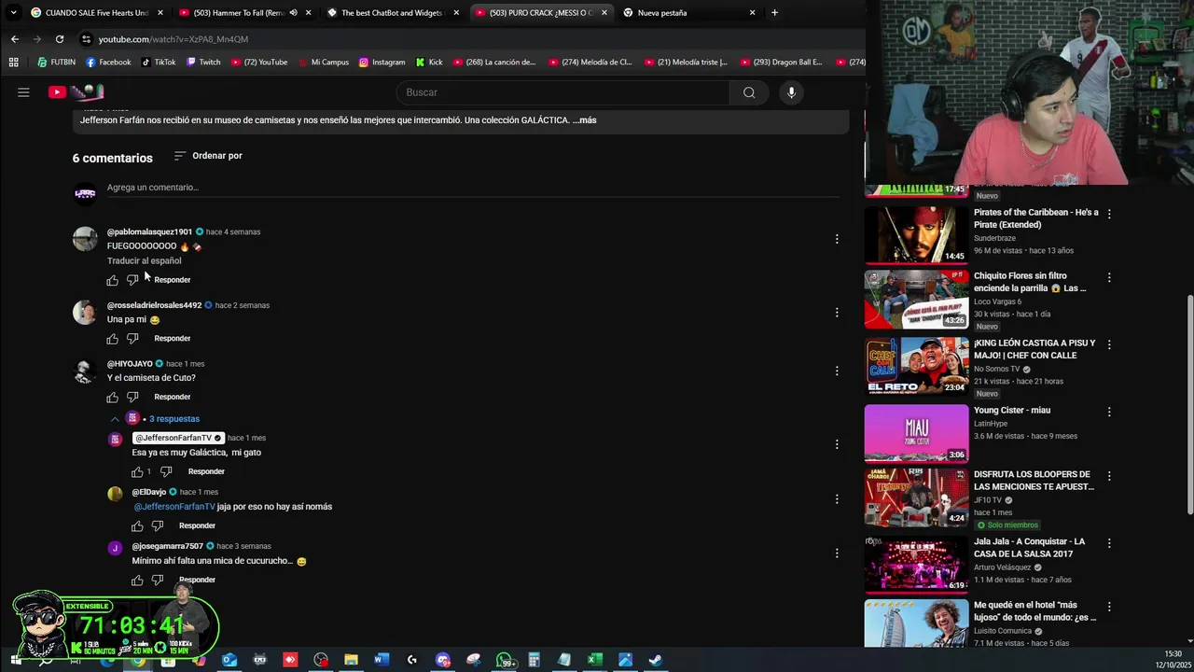
Task: Go back with the browser arrow
Action: coord(15,39)
